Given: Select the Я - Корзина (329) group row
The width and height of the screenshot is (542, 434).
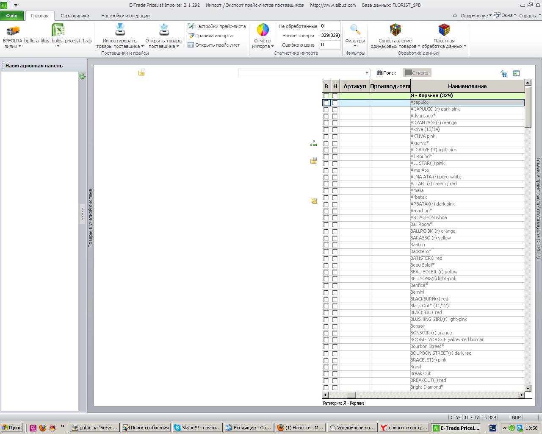Looking at the screenshot, I should pos(423,95).
